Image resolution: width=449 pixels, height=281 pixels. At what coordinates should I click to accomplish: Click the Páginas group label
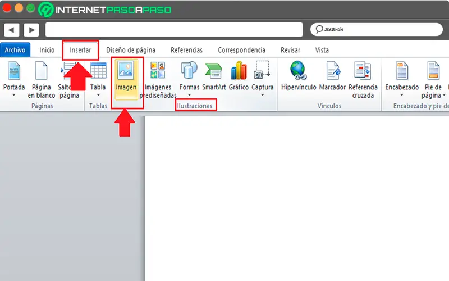click(42, 106)
